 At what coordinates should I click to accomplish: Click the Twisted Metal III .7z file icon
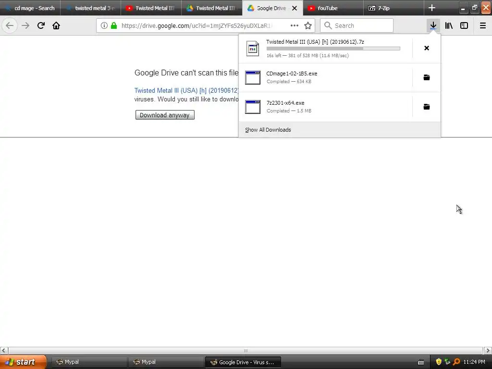253,49
